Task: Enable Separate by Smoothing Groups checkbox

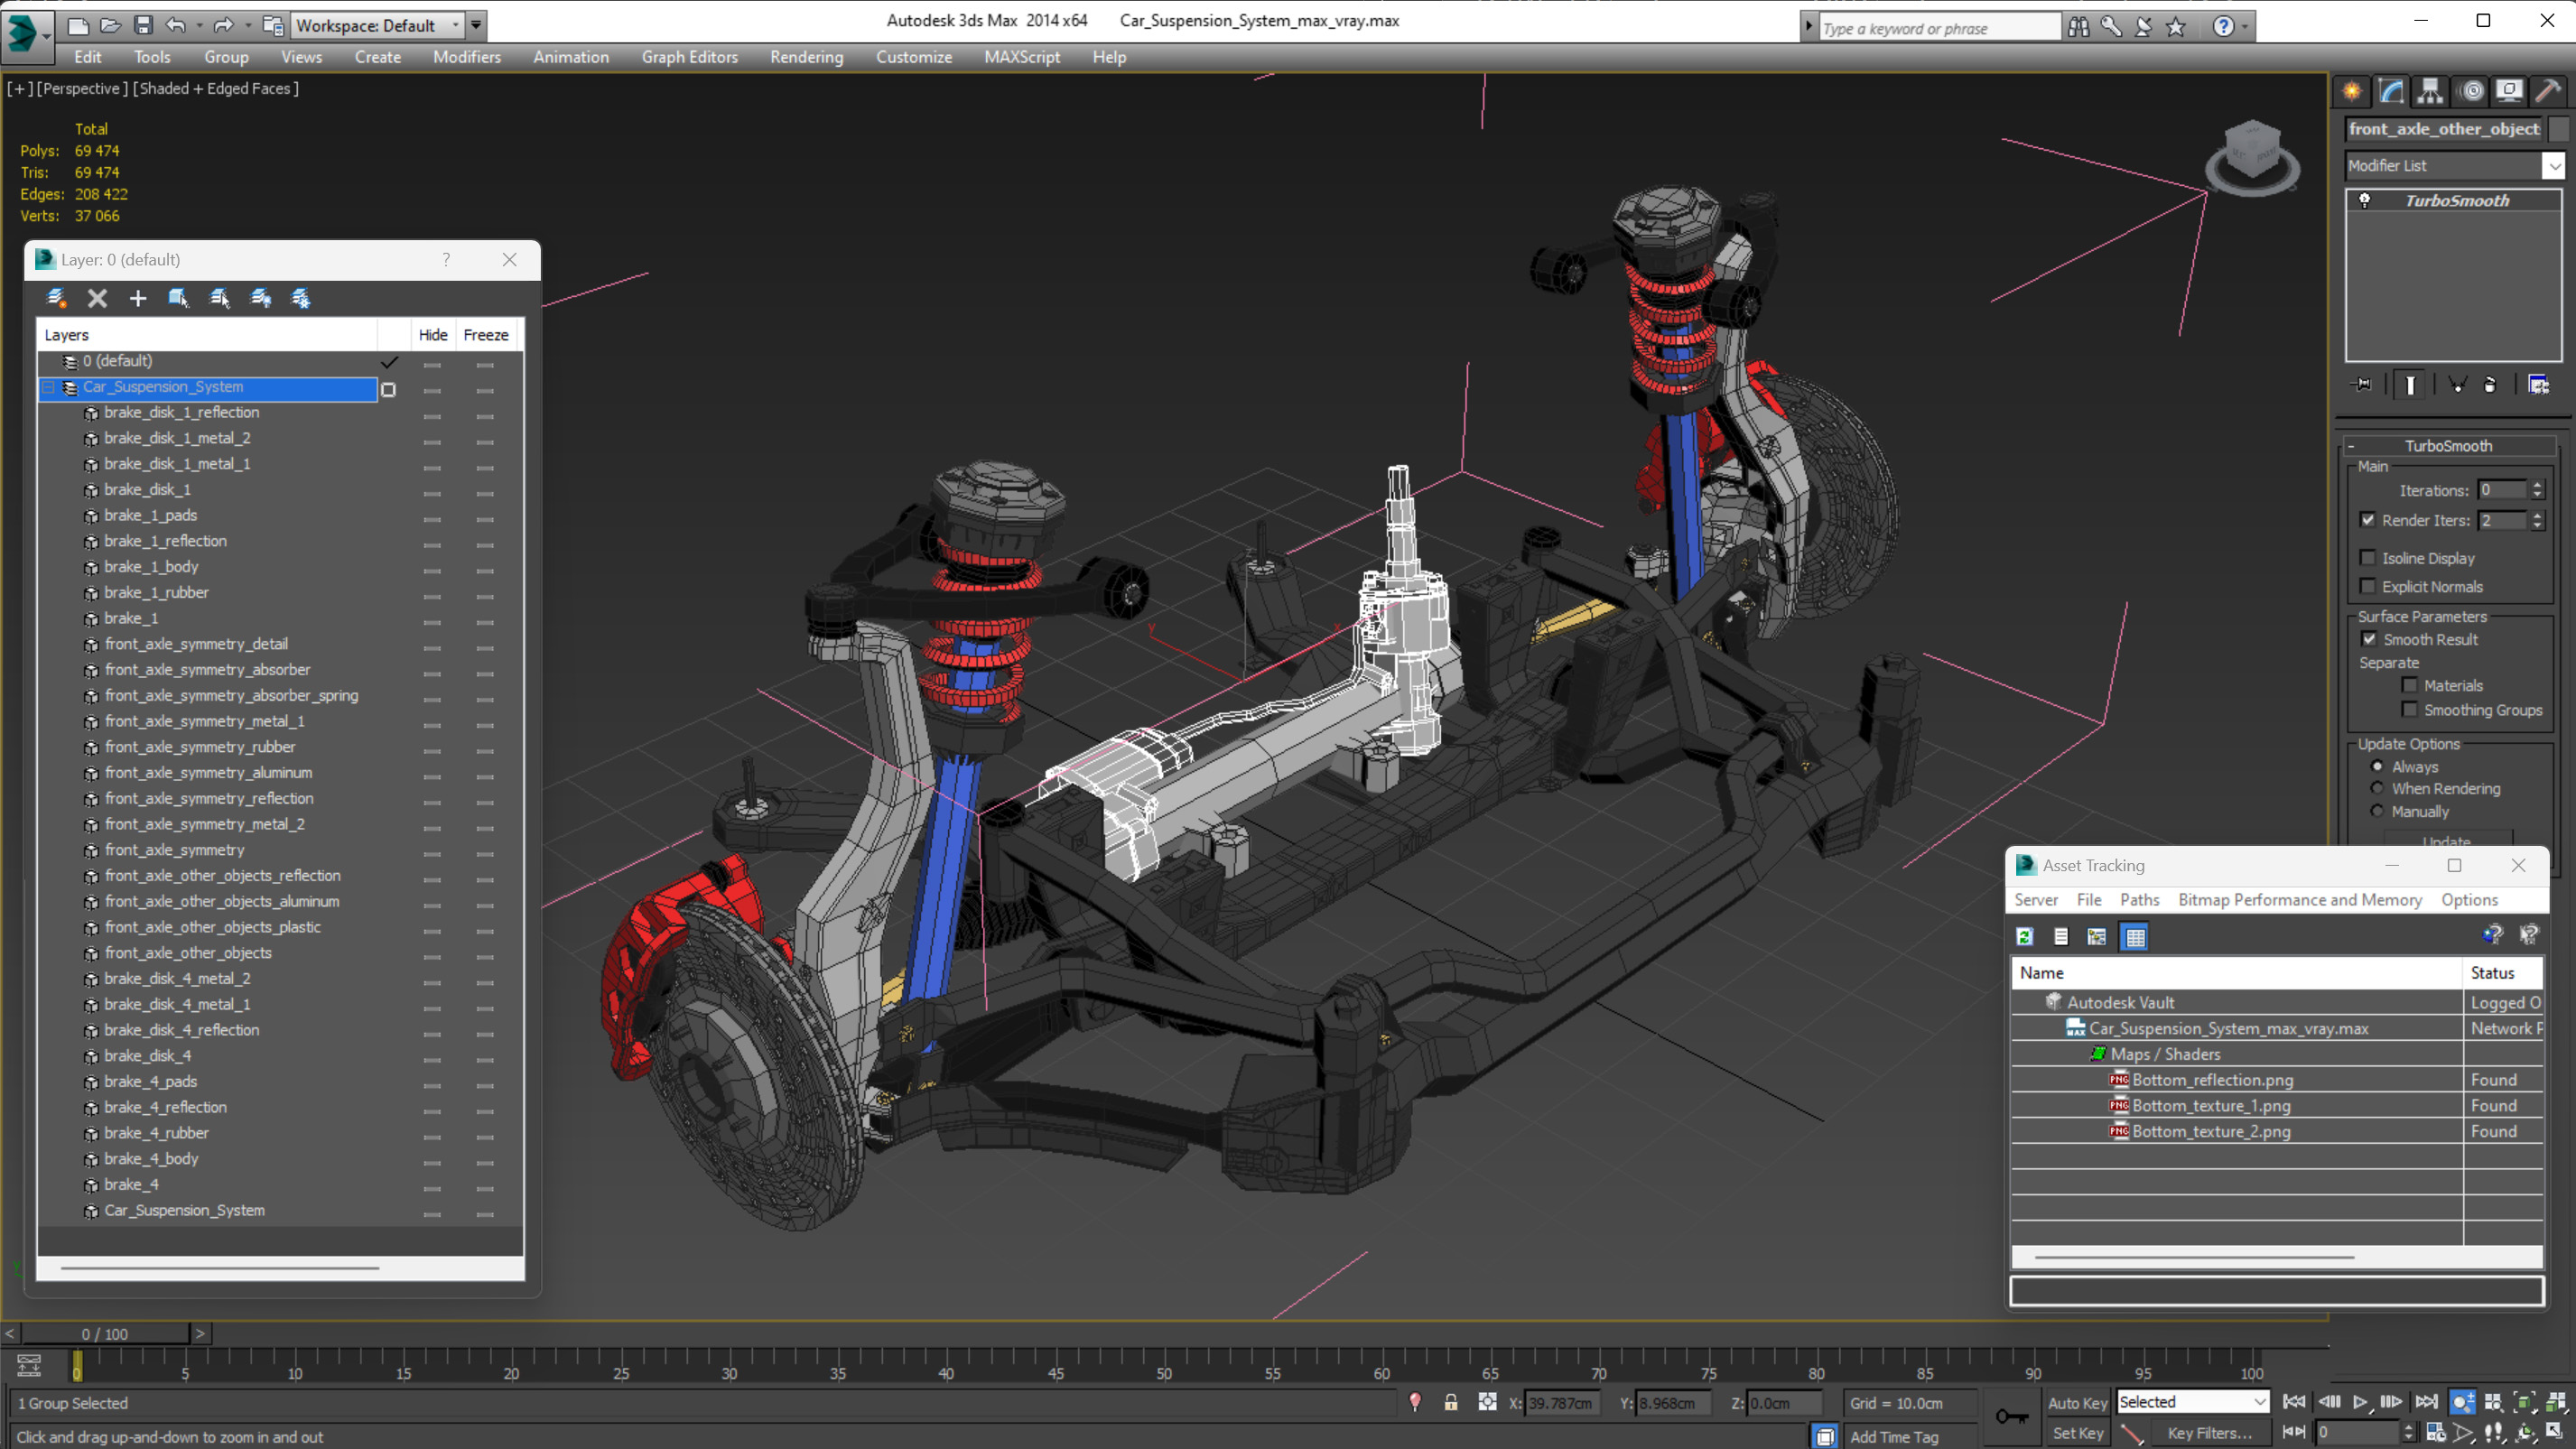Action: click(x=2409, y=710)
